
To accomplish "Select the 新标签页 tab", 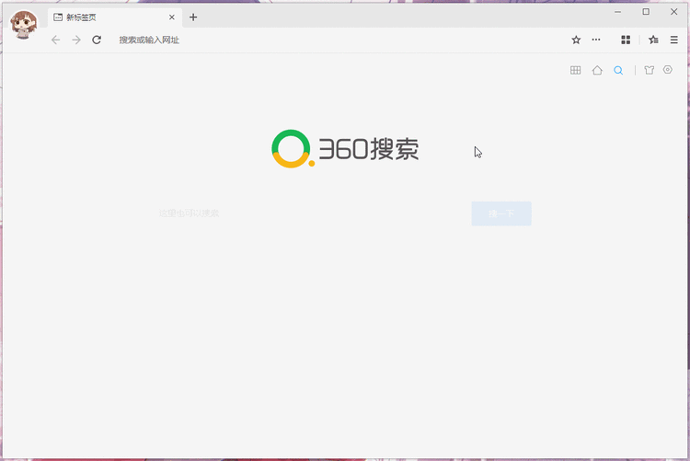I will [114, 17].
